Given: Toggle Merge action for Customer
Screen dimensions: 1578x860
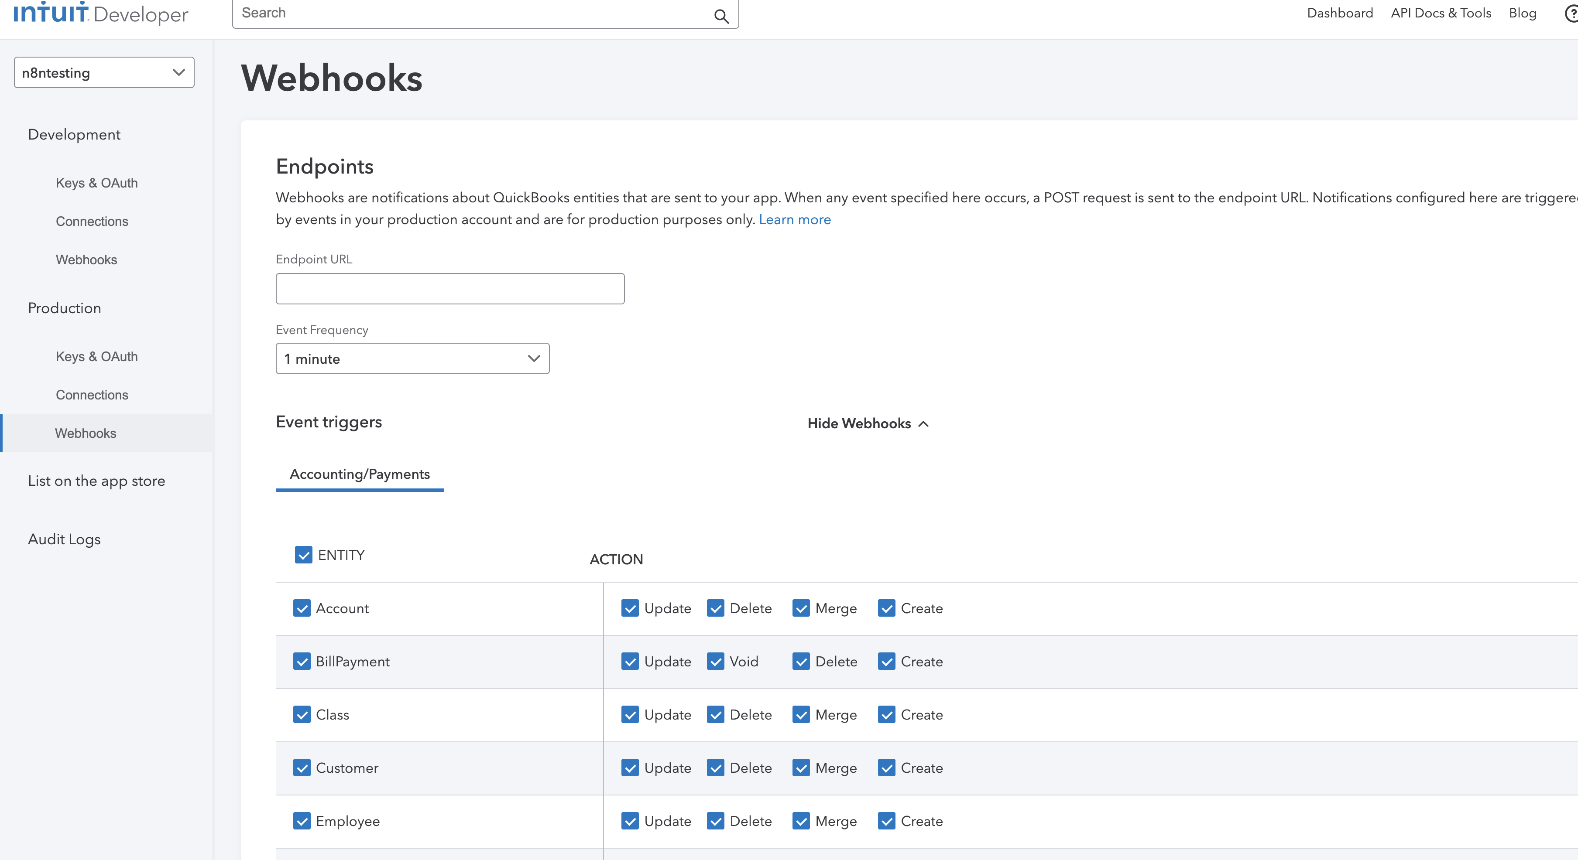Looking at the screenshot, I should pos(801,768).
